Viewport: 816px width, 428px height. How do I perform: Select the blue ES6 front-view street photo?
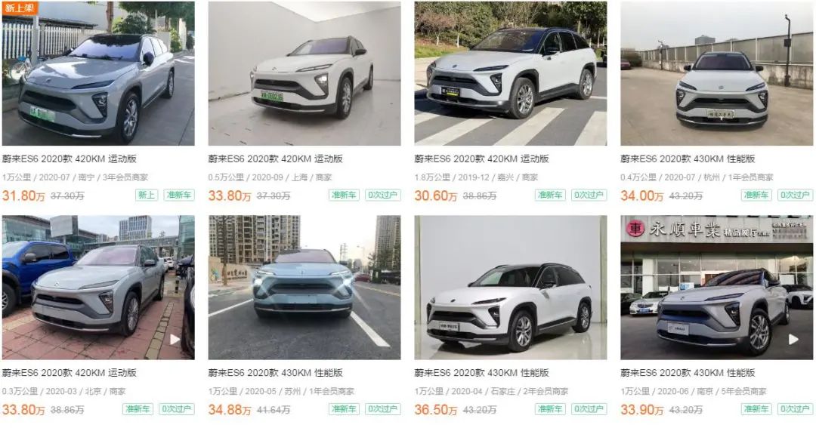(x=304, y=288)
